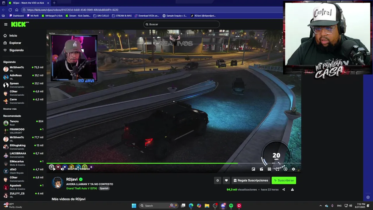The image size is (373, 210).
Task: Expand Mostrar más followed channels
Action: (10, 109)
